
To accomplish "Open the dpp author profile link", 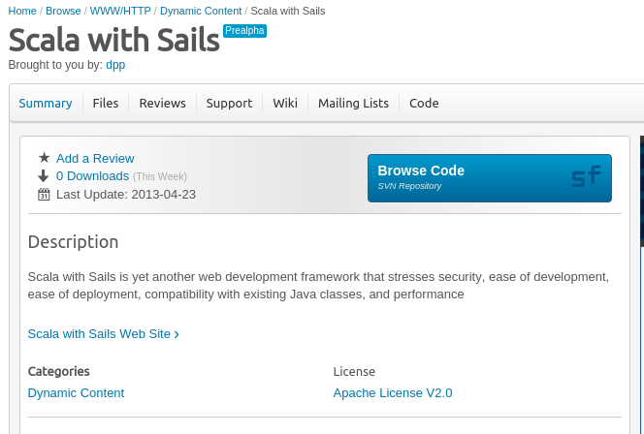I will (115, 65).
